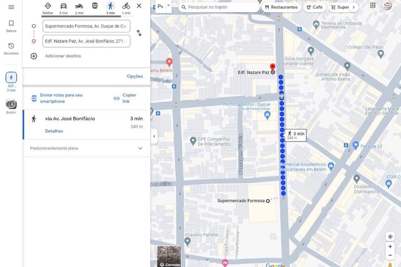Open Recentes history
The width and height of the screenshot is (401, 267).
11,49
